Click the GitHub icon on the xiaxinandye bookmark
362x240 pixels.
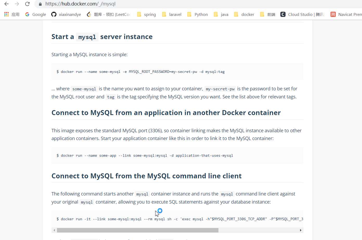(54, 14)
